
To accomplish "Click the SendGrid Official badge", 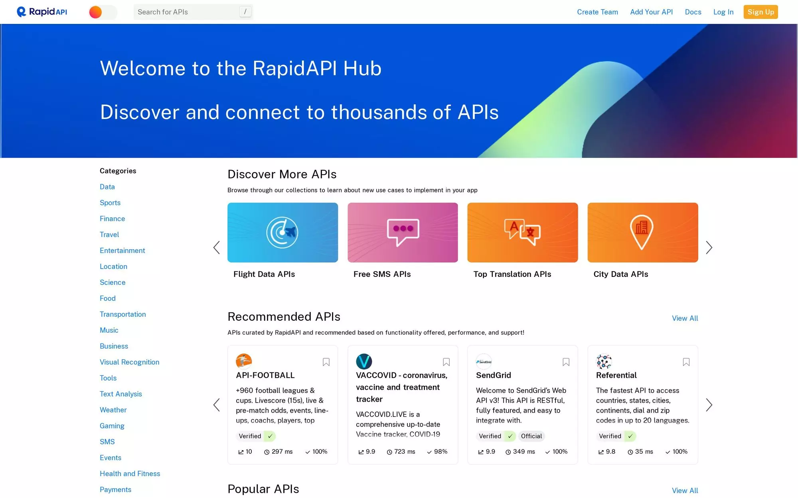I will (531, 436).
